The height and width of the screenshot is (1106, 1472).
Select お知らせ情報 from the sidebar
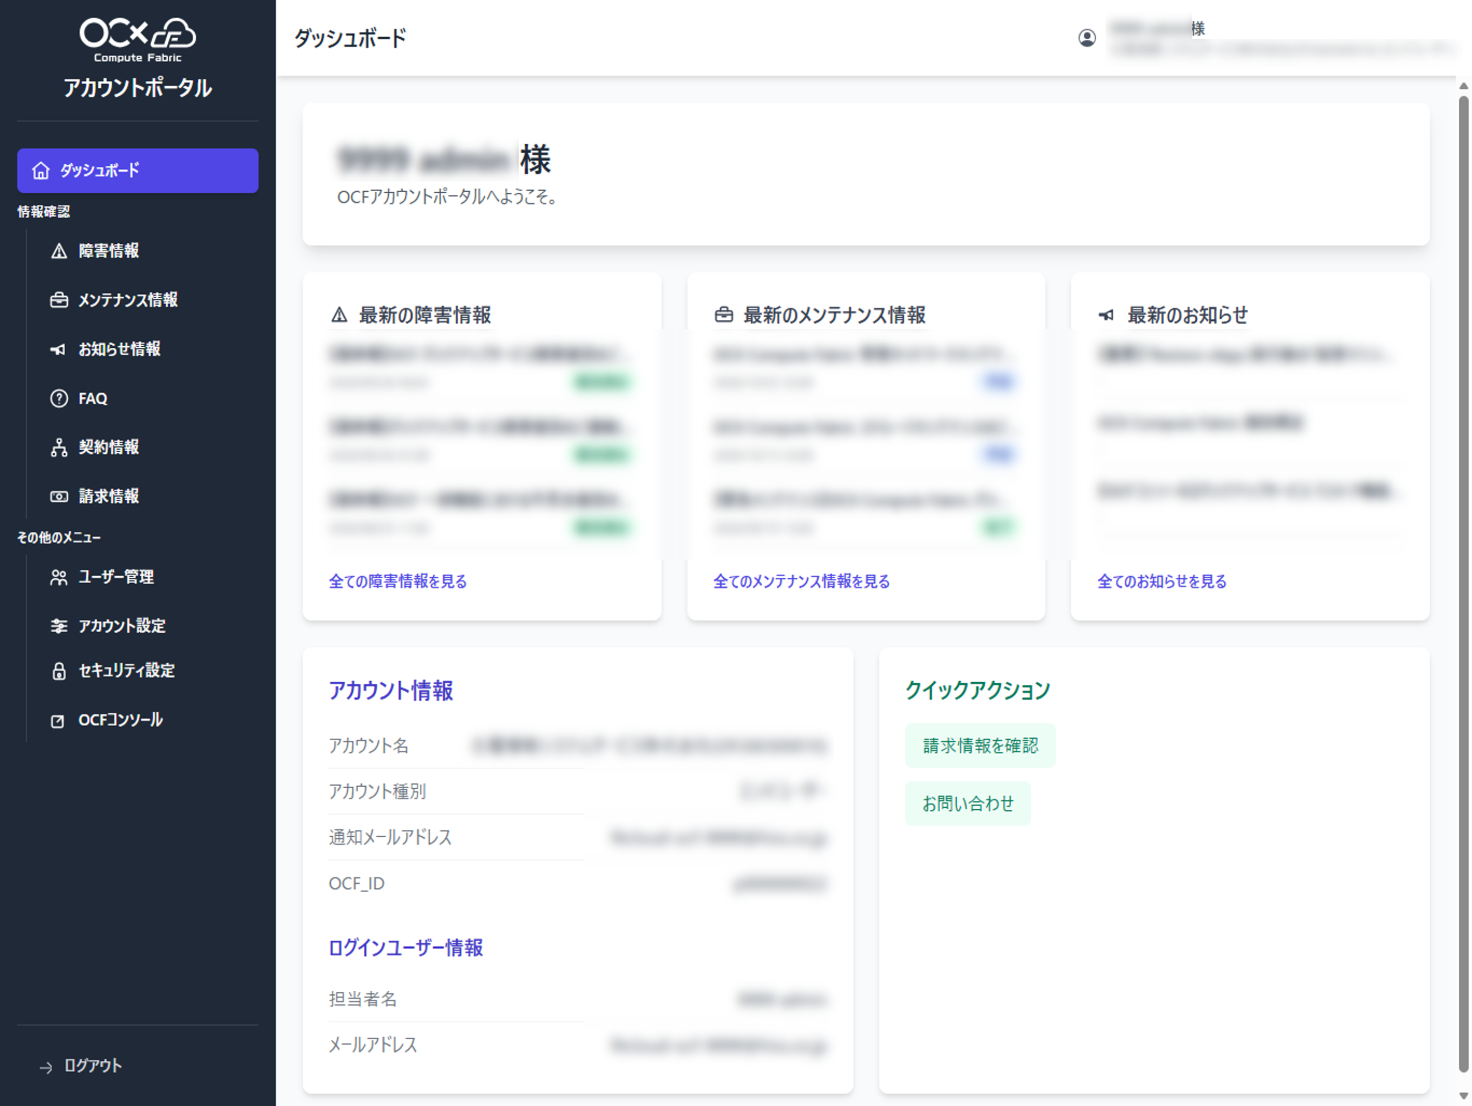pos(119,349)
